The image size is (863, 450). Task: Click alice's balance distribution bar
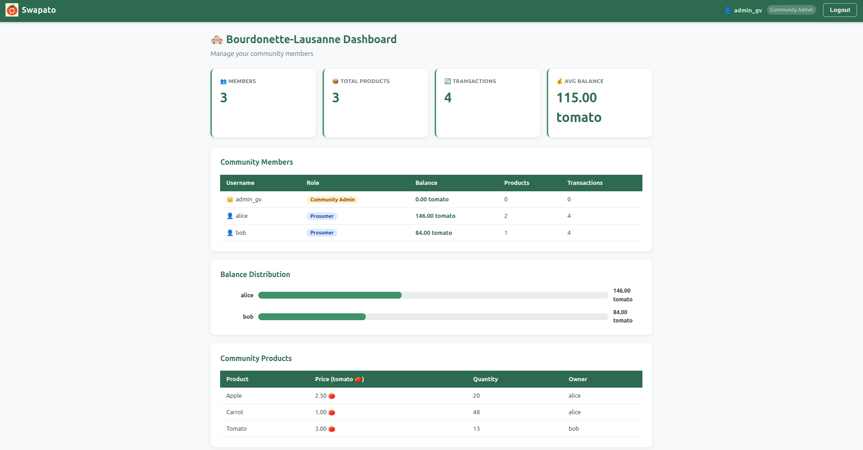coord(433,295)
